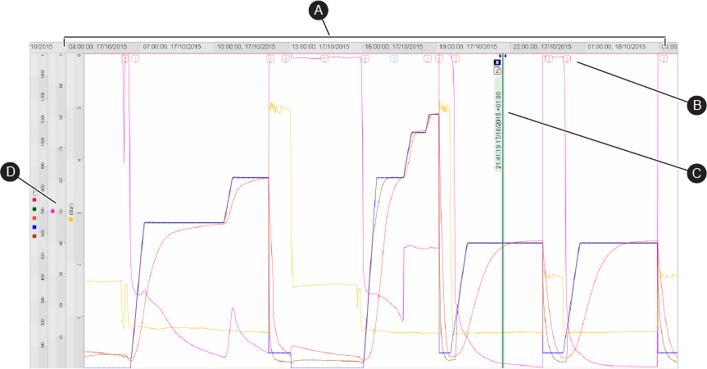The width and height of the screenshot is (707, 369).
Task: Click the bright red legend square at top of the list
Action: pyautogui.click(x=34, y=200)
